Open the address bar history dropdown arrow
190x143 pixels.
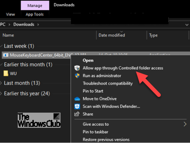click(x=187, y=25)
